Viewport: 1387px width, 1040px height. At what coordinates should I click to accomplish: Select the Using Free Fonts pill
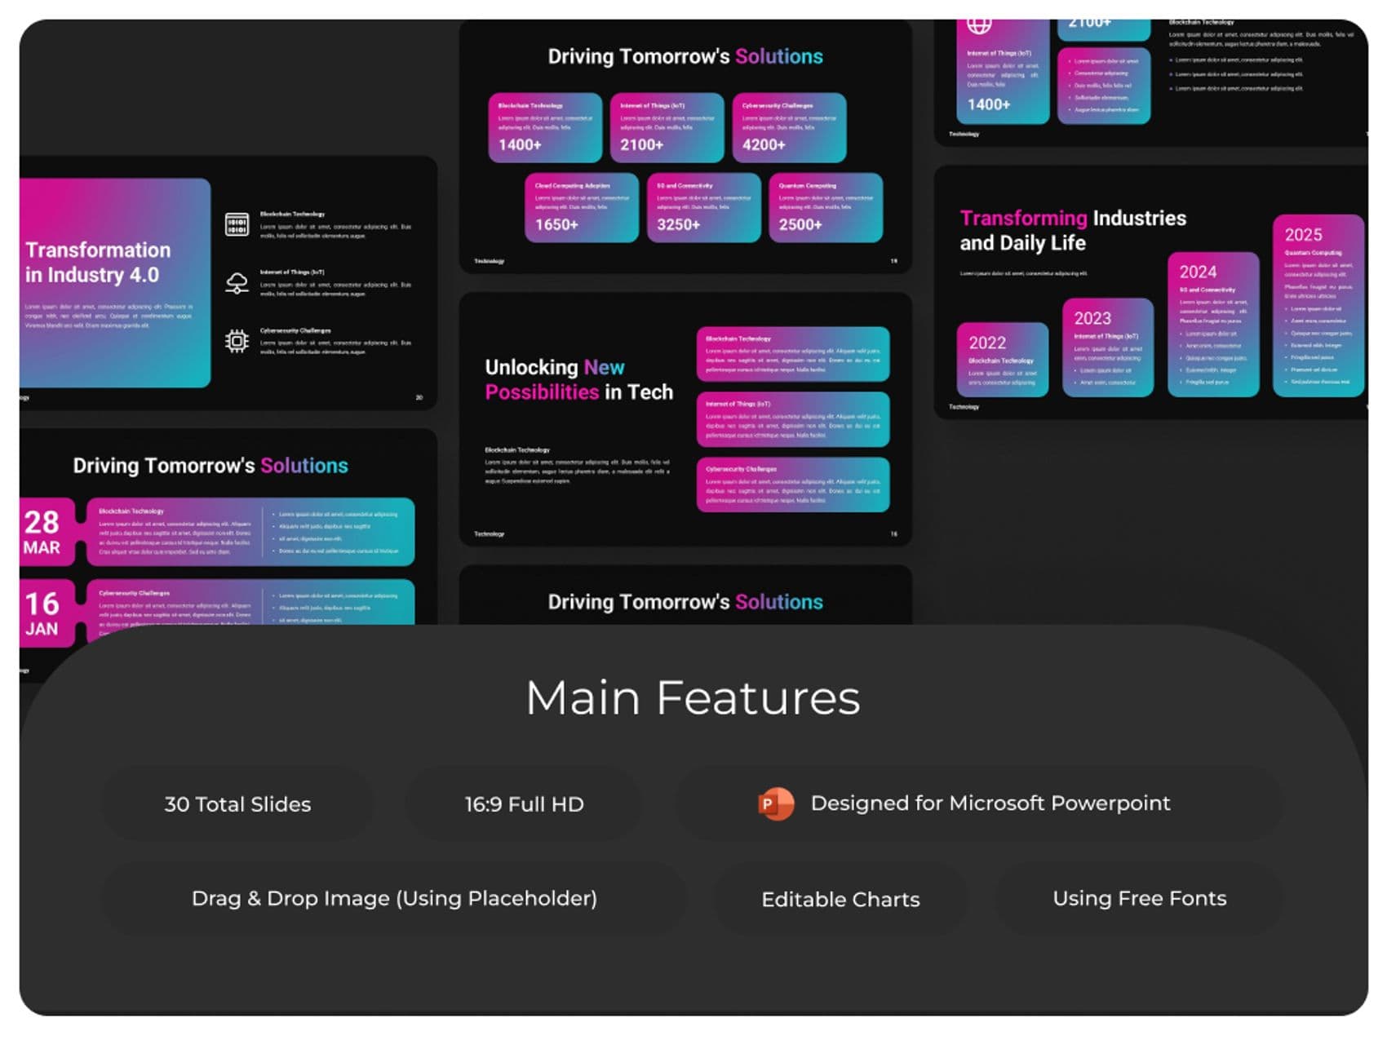coord(1139,898)
